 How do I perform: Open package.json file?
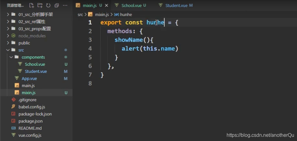pyautogui.click(x=30, y=121)
